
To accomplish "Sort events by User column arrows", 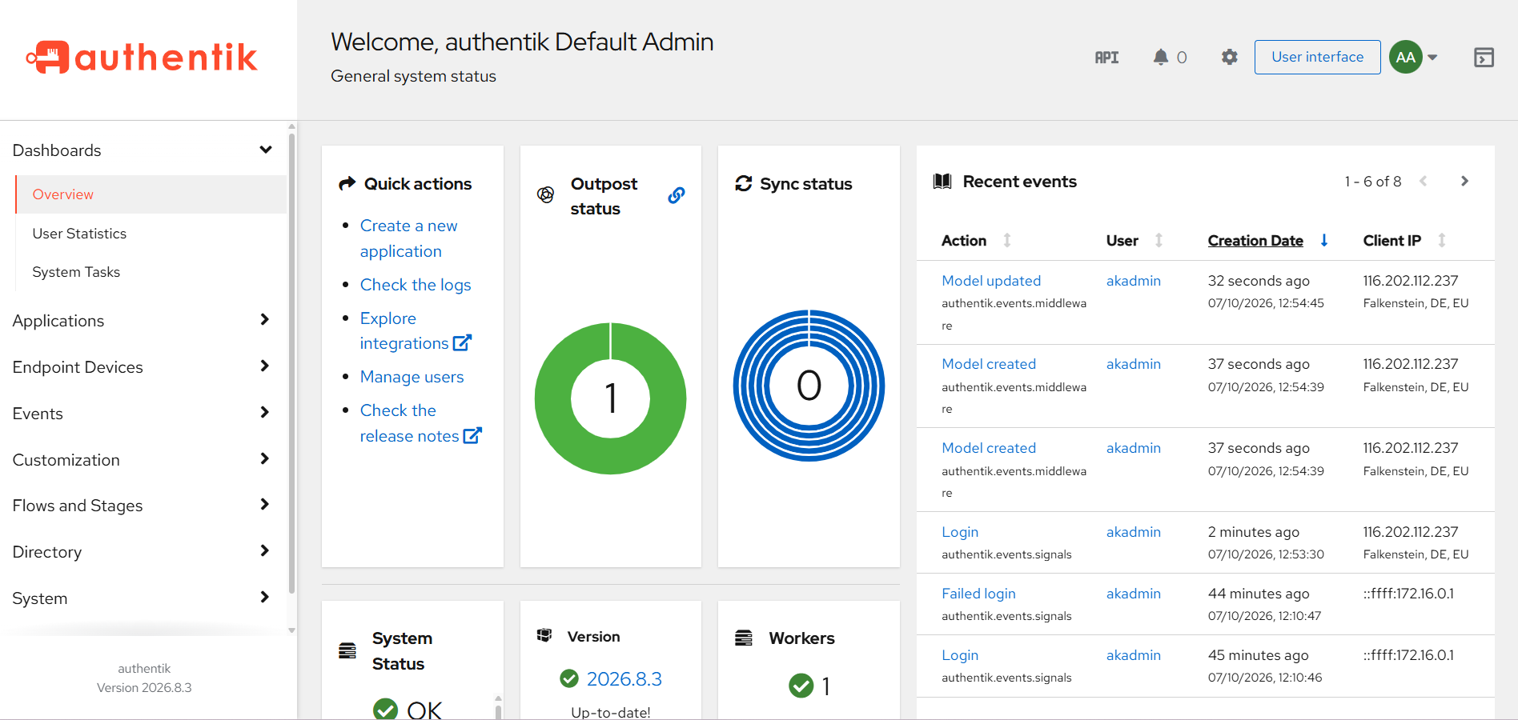I will point(1159,240).
